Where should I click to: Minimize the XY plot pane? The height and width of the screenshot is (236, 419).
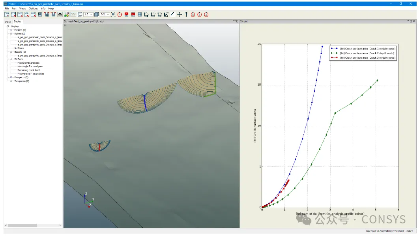tap(408, 21)
